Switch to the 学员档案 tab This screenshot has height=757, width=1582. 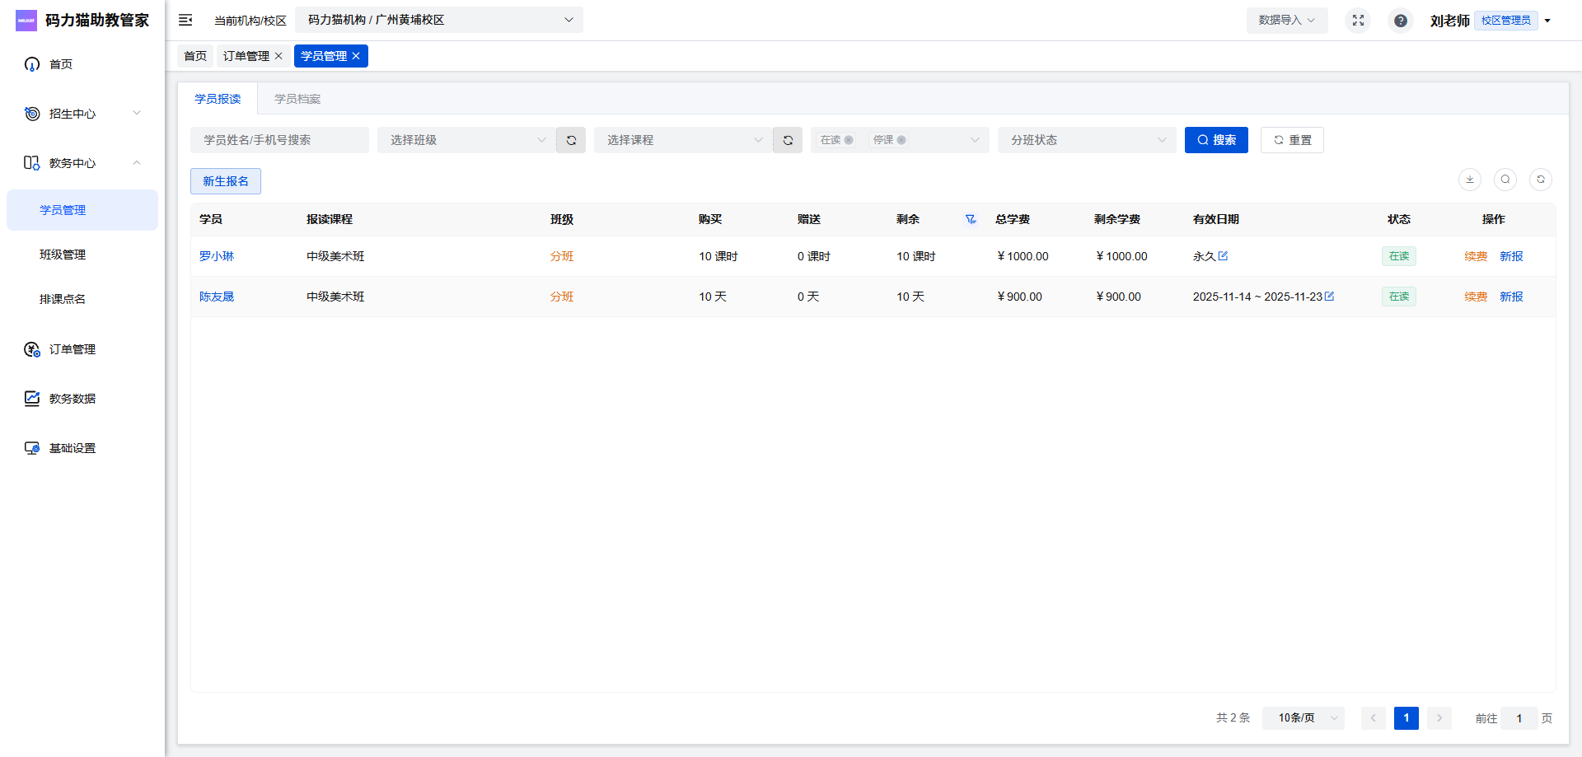point(297,99)
